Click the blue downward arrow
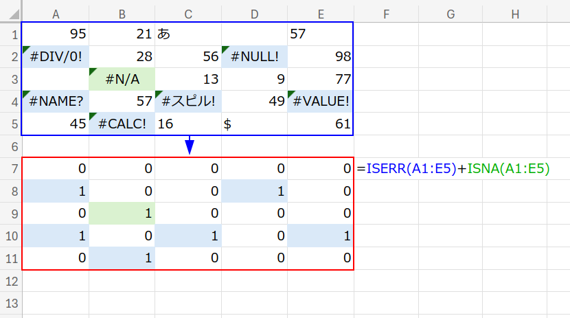 click(x=190, y=146)
